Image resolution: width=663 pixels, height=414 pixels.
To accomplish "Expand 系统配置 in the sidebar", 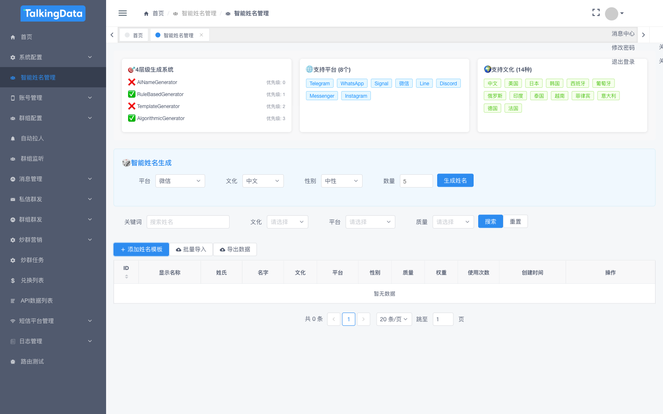I will click(x=53, y=57).
